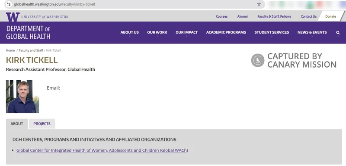Image resolution: width=346 pixels, height=166 pixels.
Task: Click the University of Washington wordmark
Action: click(x=45, y=17)
